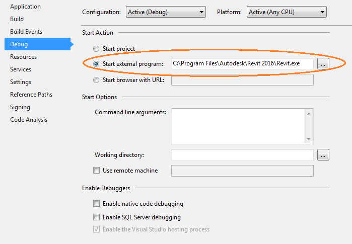352x244 pixels.
Task: Select the Start project radio button
Action: coord(96,49)
